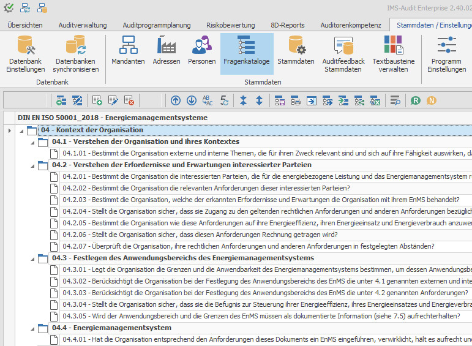Select question 04.4.01
The width and height of the screenshot is (472, 346).
266,339
